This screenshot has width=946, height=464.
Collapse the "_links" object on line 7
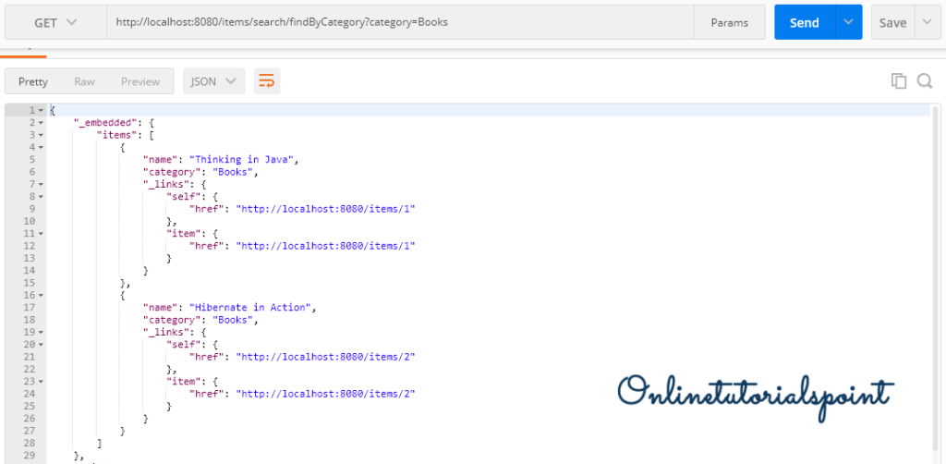pyautogui.click(x=41, y=184)
